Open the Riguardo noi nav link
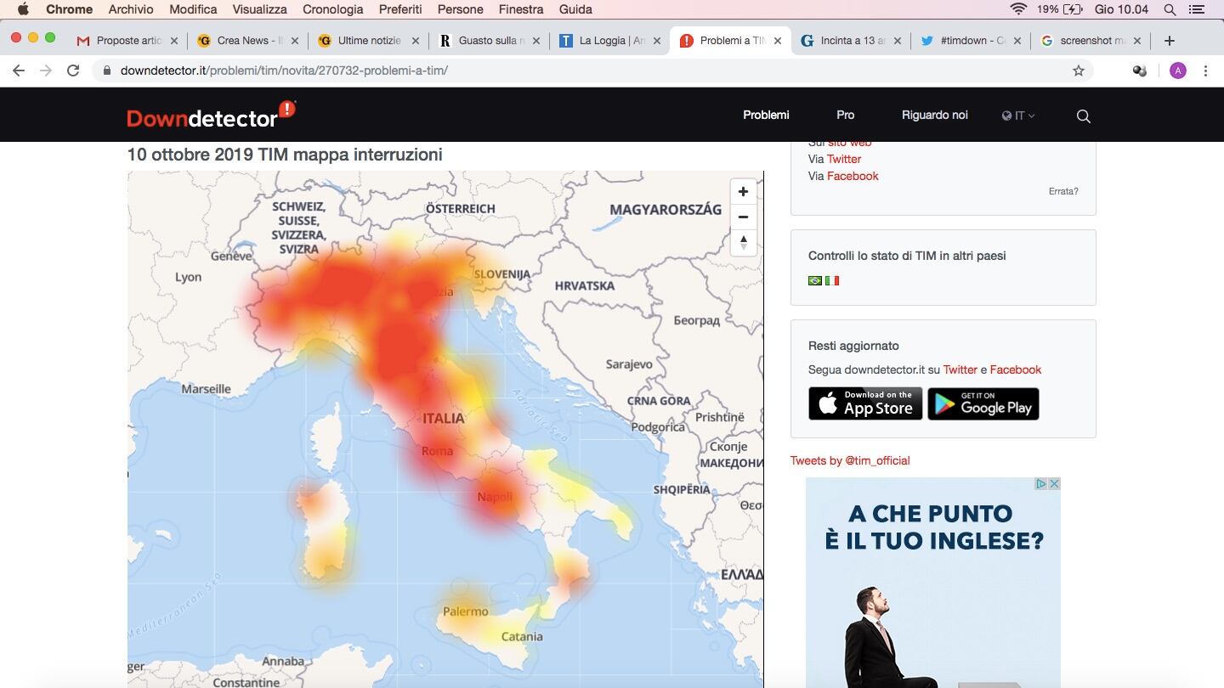Viewport: 1224px width, 688px height. pyautogui.click(x=935, y=115)
